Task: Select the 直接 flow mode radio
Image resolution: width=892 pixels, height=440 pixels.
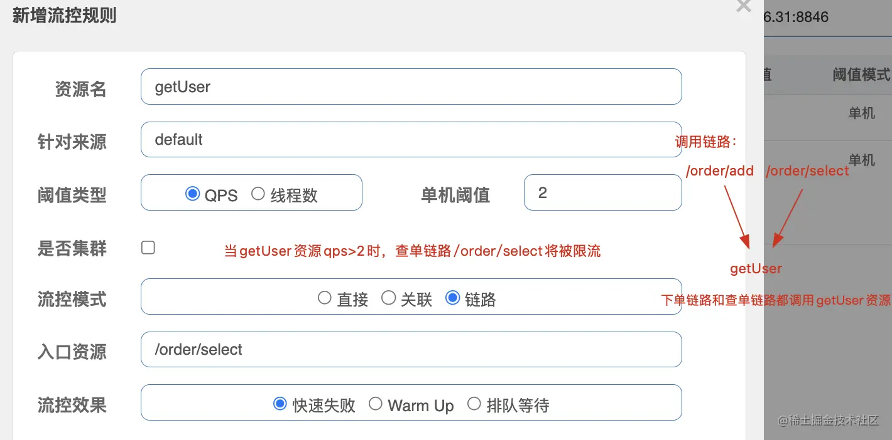Action: [x=324, y=298]
